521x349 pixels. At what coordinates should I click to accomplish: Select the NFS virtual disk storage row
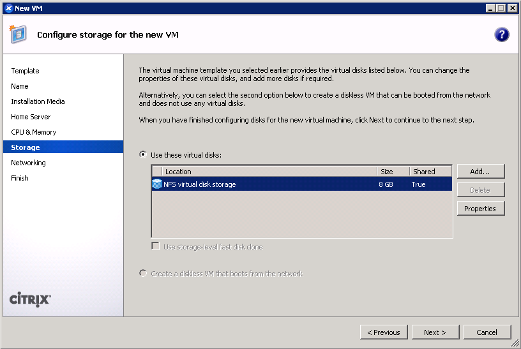(x=302, y=184)
